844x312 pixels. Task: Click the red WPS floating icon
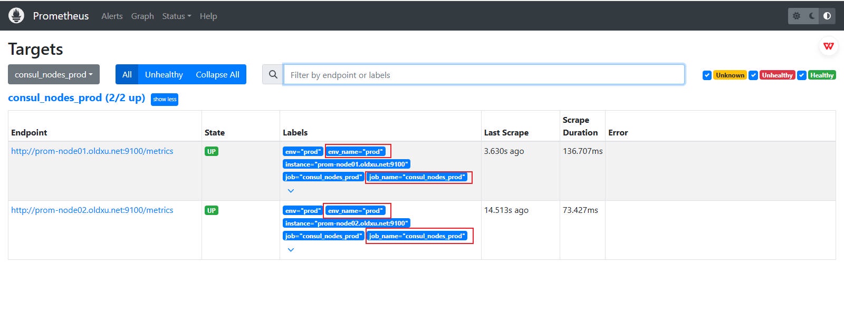tap(828, 46)
